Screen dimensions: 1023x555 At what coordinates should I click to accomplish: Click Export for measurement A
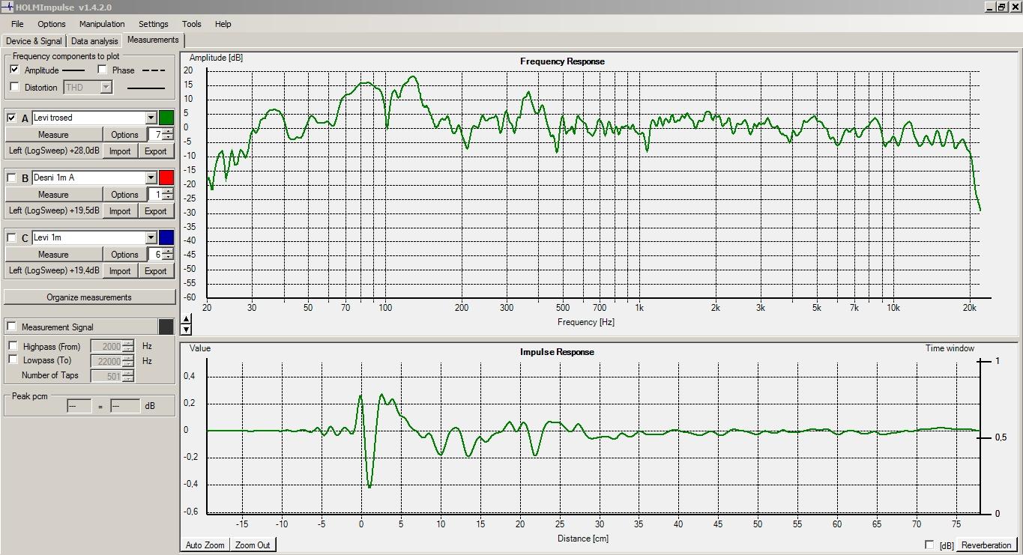[156, 151]
